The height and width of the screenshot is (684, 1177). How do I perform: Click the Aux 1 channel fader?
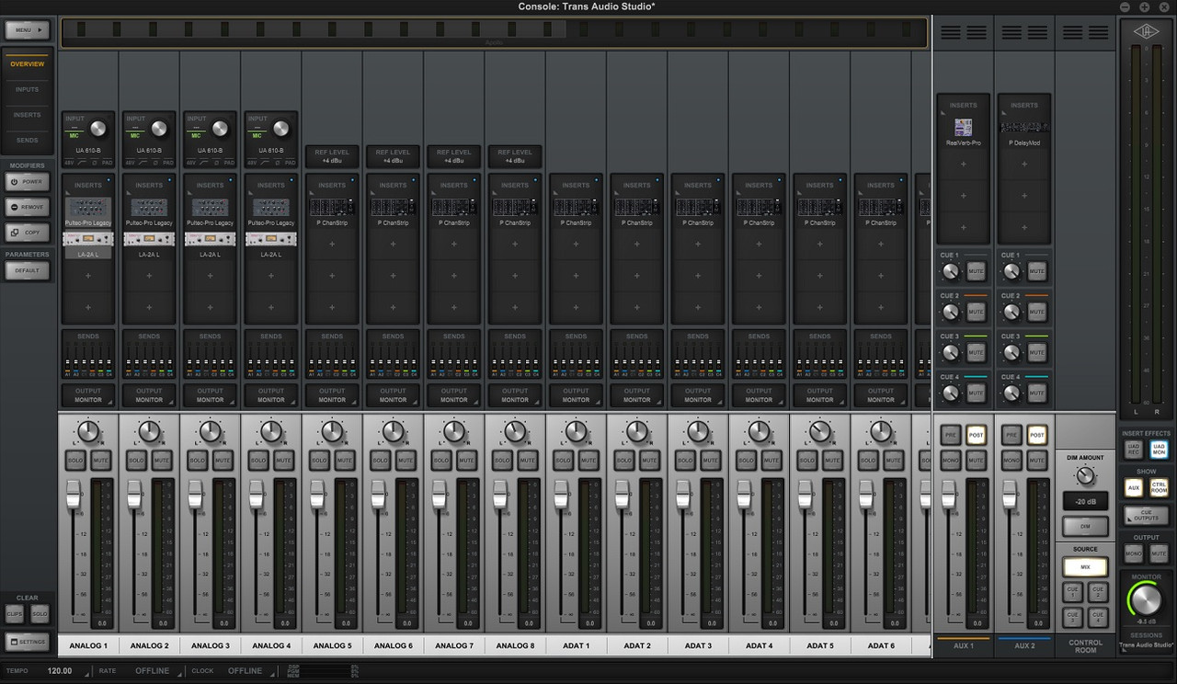949,494
